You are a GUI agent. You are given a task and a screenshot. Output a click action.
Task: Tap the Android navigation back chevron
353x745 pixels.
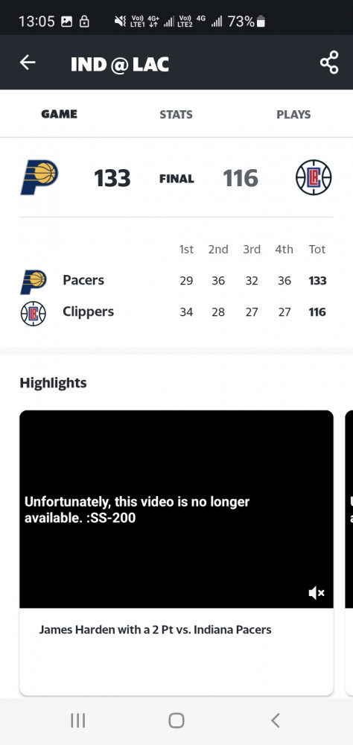pyautogui.click(x=275, y=720)
